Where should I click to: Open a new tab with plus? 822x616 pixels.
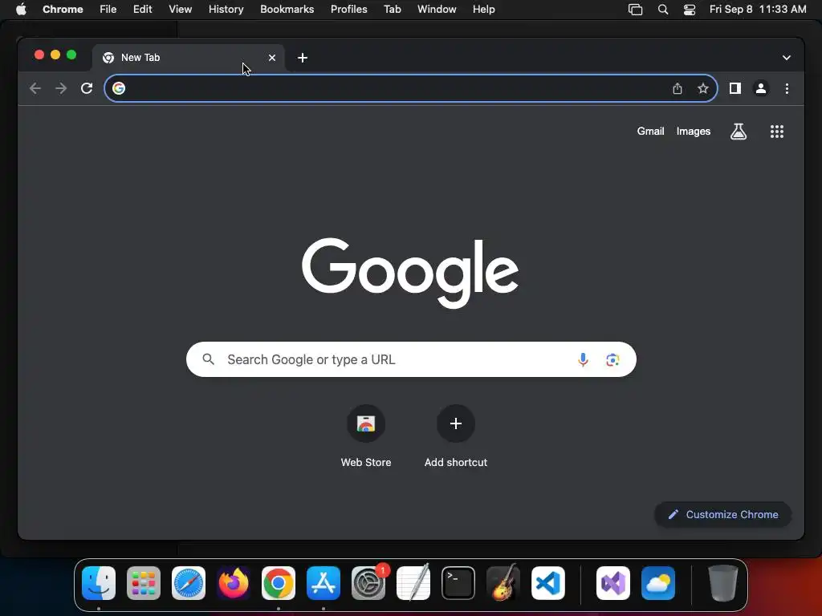303,58
